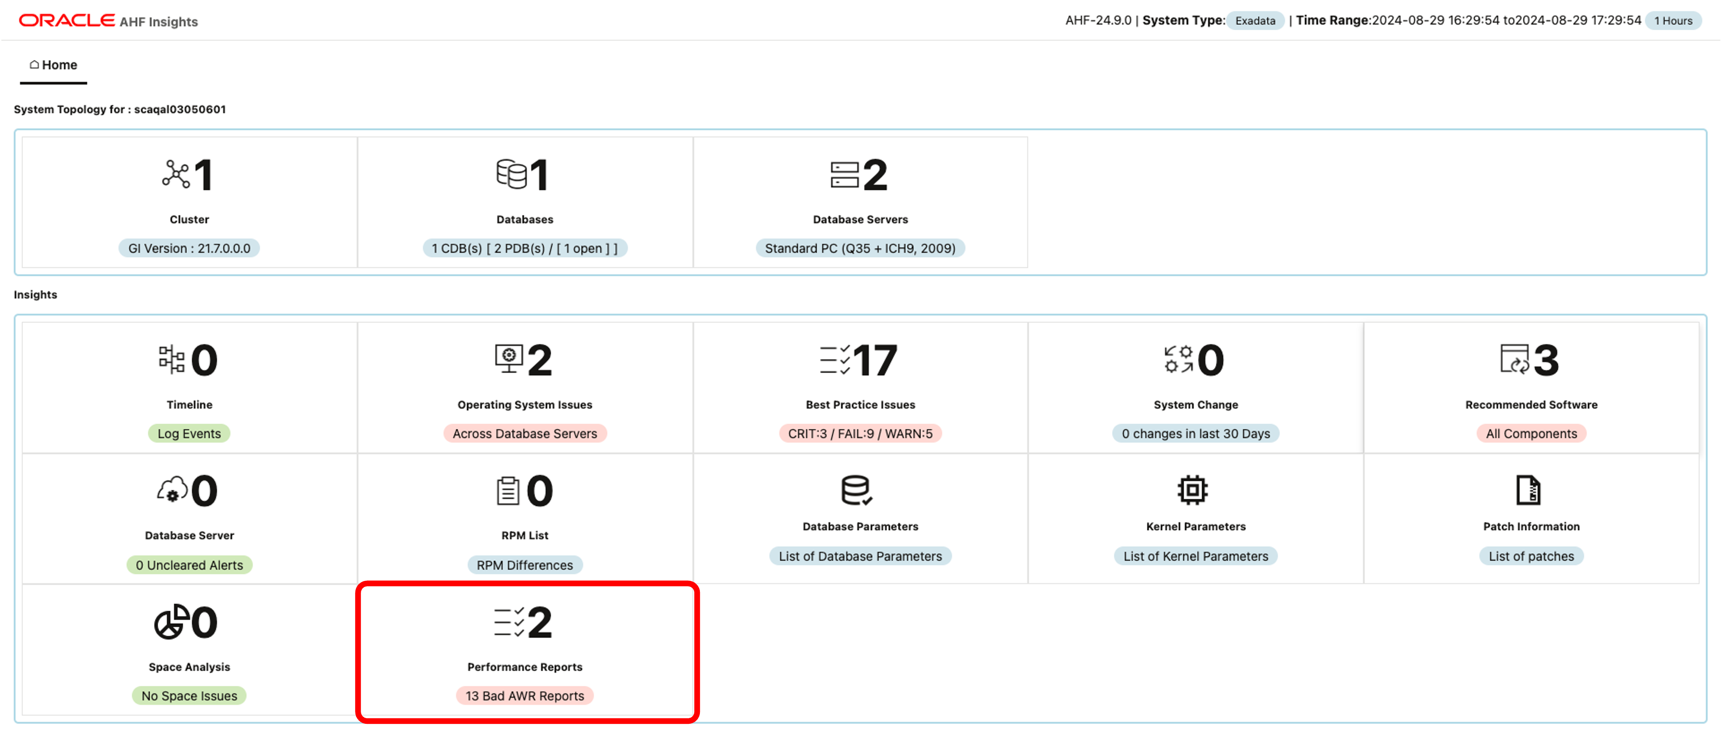Click the CRIT:3 / FAIL:9 / WARN:5 badge
Viewport: 1721px width, 732px height.
860,433
